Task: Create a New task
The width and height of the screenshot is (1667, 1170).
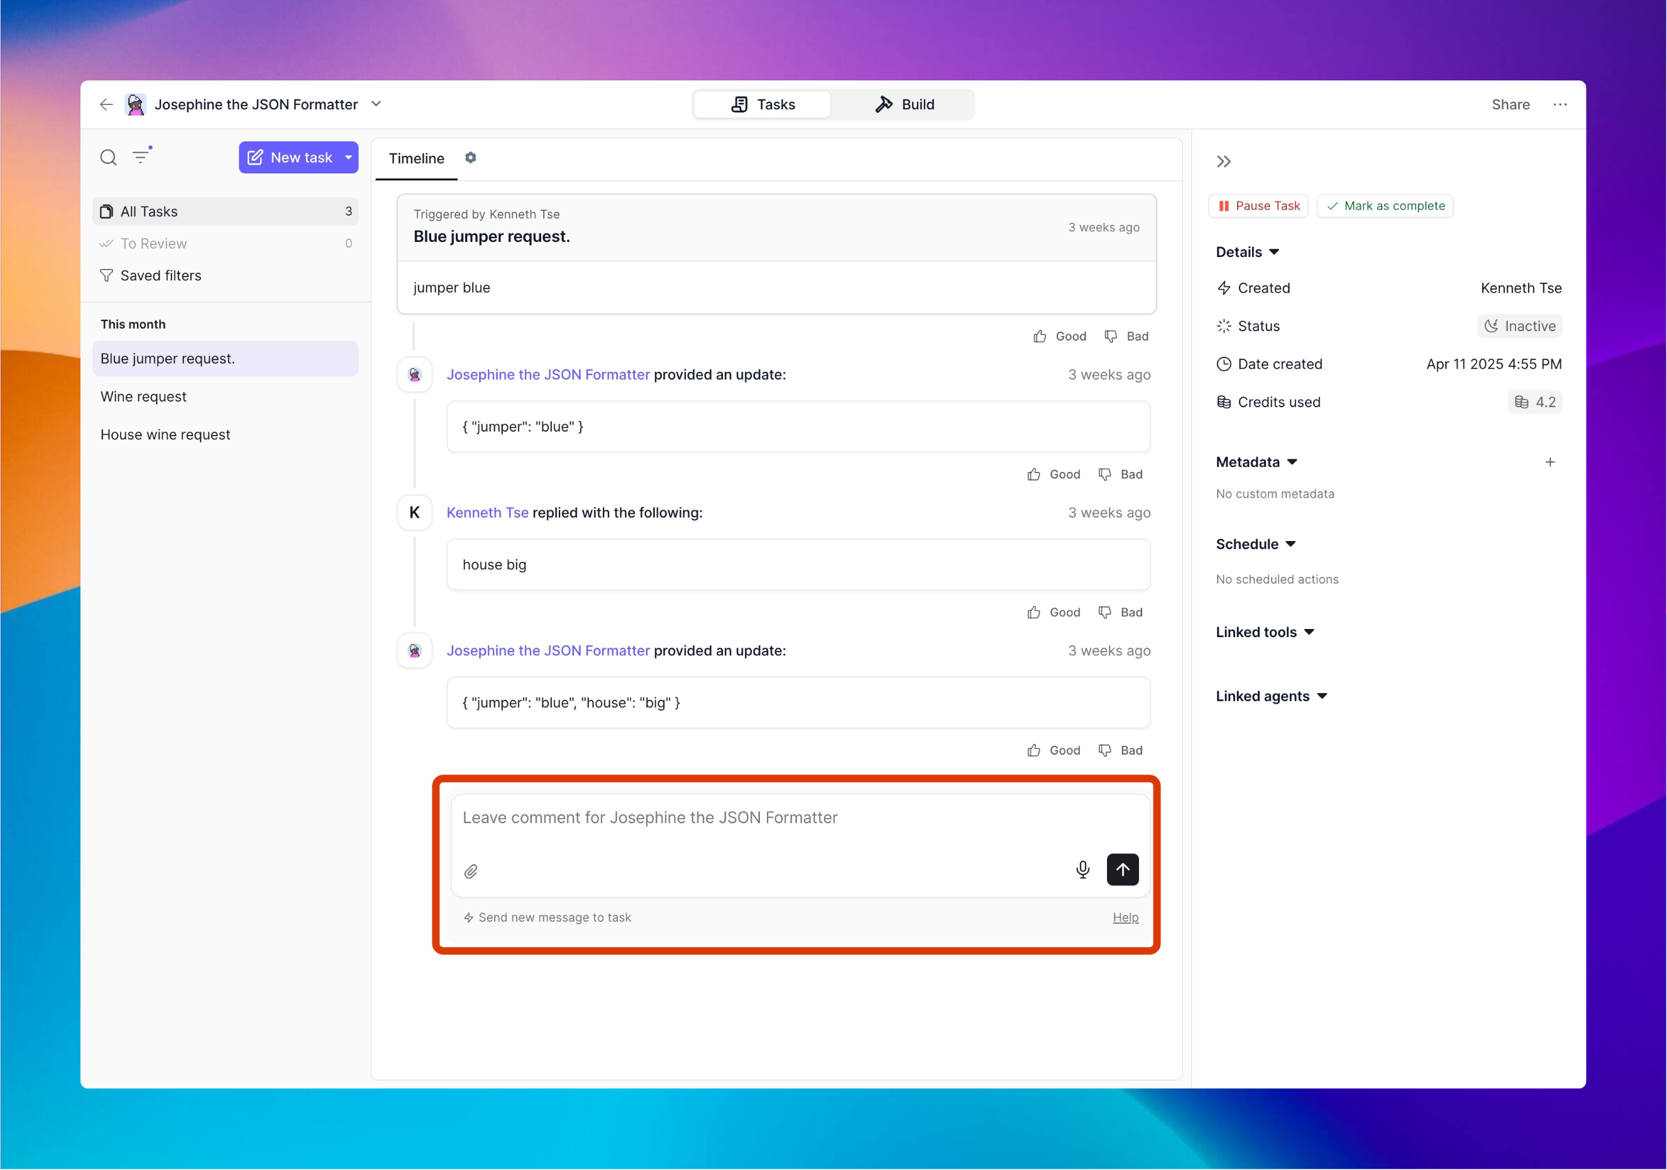Action: 289,158
